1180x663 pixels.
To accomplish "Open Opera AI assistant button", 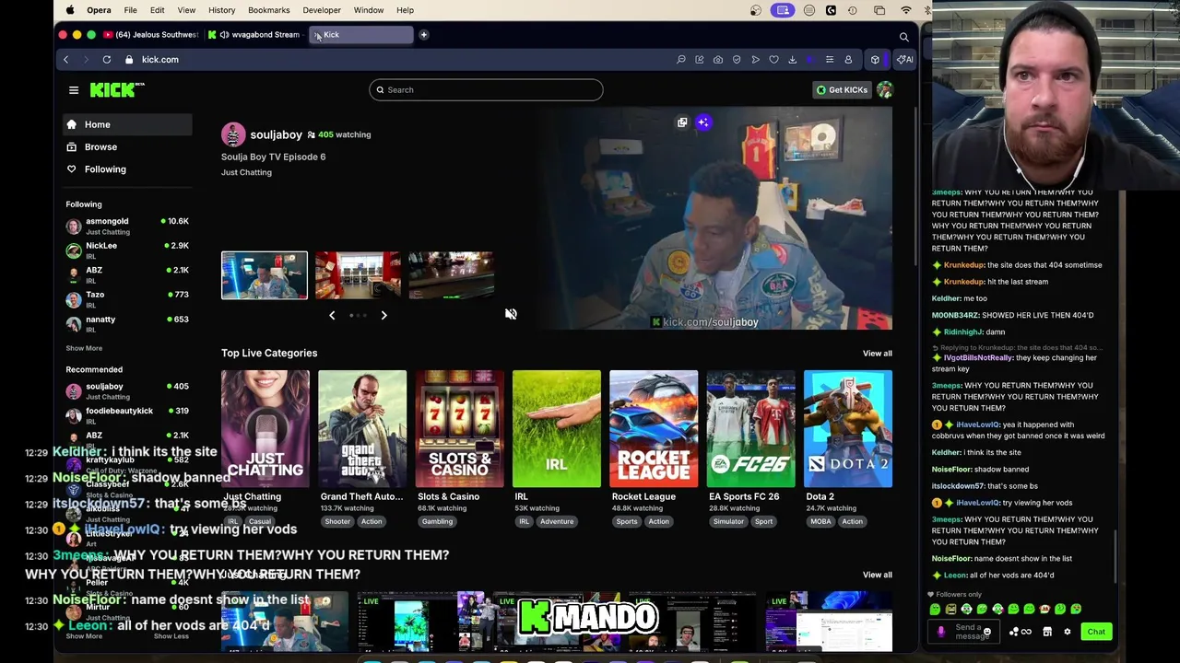I will [905, 60].
